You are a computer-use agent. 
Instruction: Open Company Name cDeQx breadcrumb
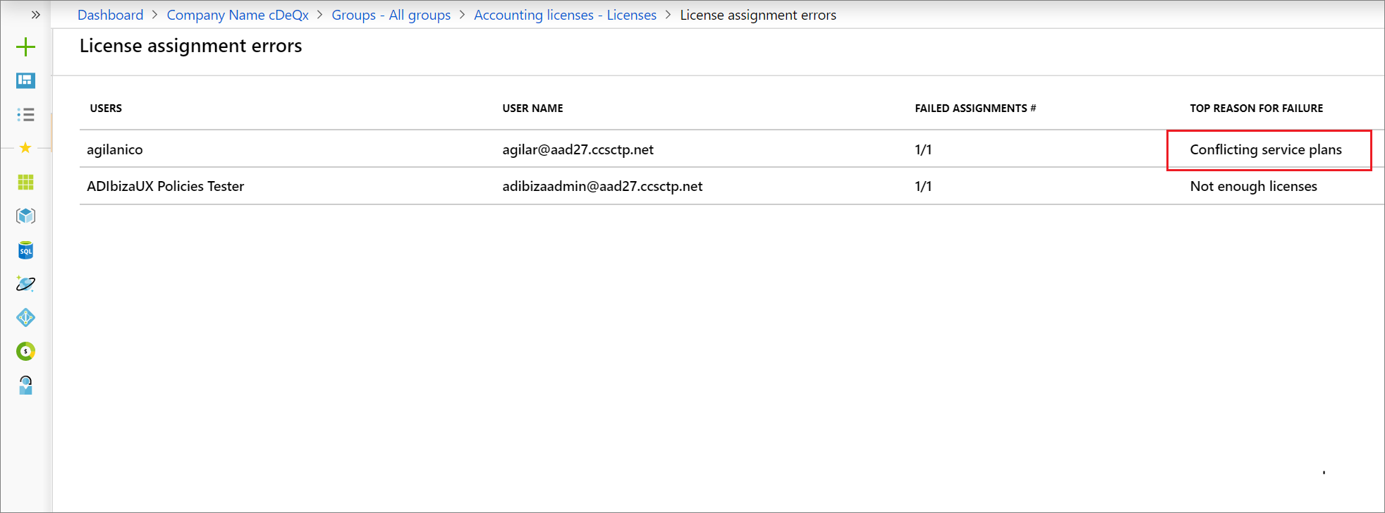click(238, 15)
